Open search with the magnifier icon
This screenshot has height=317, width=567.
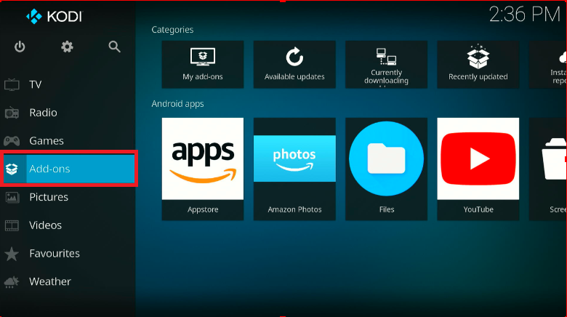(114, 47)
